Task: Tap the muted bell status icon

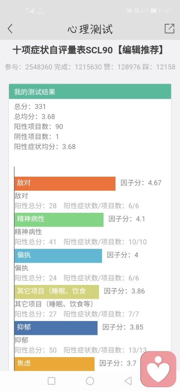Action: 137,11
